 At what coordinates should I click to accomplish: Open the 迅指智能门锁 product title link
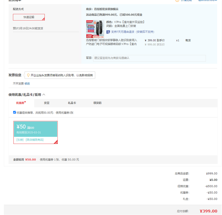[112, 42]
